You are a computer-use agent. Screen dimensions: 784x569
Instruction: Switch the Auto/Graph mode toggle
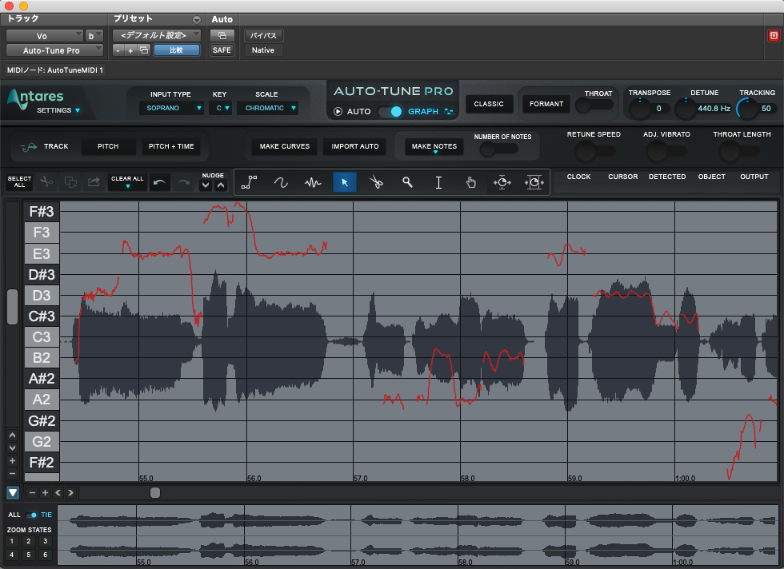pos(390,112)
